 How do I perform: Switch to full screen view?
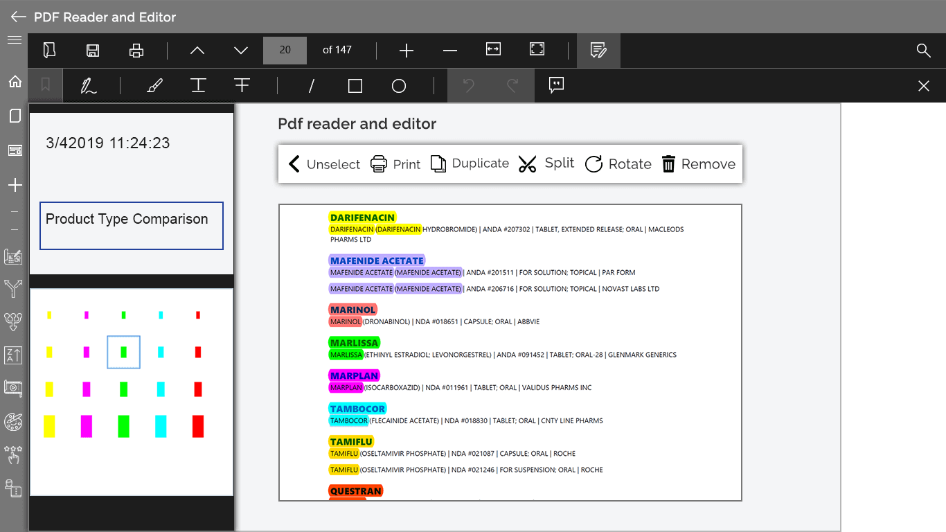537,48
